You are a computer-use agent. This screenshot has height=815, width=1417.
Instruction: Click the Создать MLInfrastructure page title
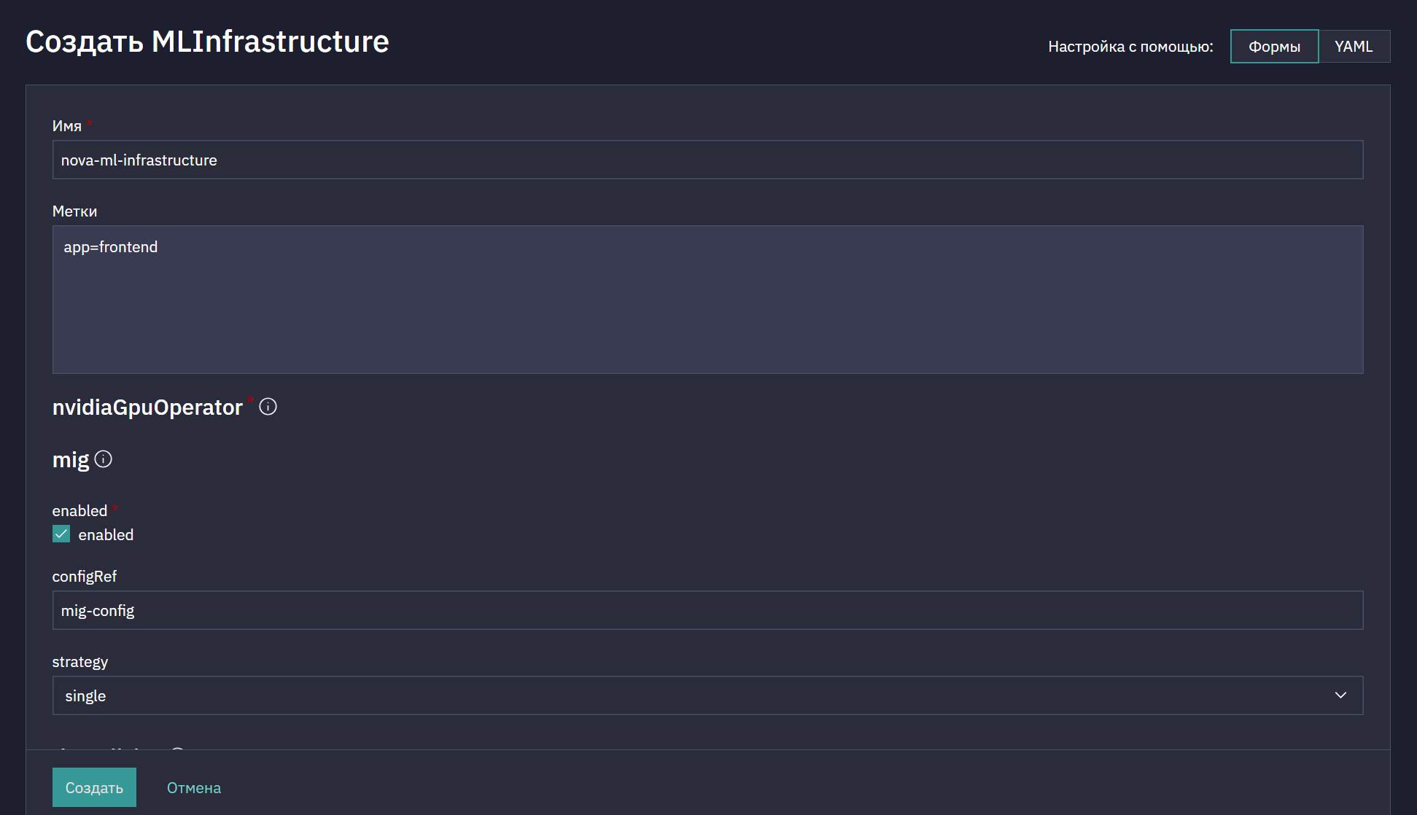[208, 42]
